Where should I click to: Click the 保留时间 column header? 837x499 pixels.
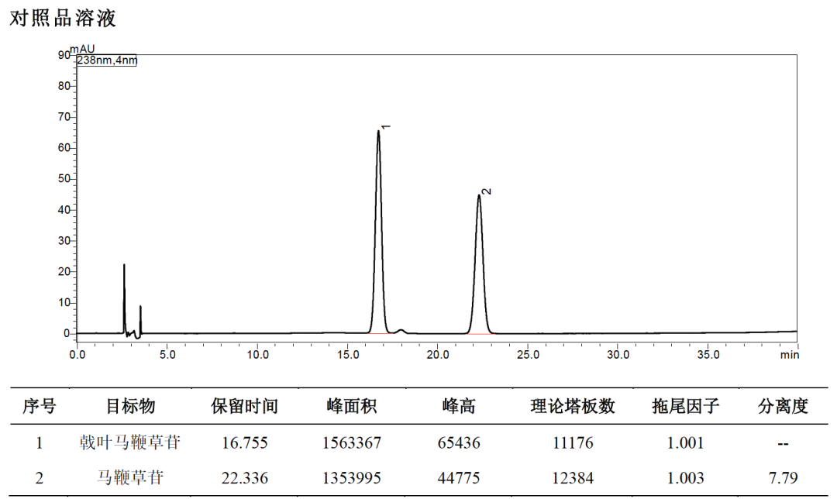tap(244, 407)
